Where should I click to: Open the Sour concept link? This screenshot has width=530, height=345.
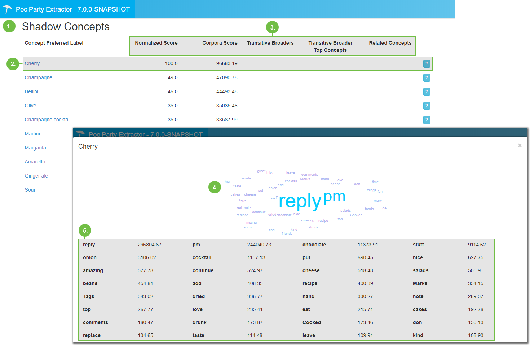pyautogui.click(x=30, y=190)
